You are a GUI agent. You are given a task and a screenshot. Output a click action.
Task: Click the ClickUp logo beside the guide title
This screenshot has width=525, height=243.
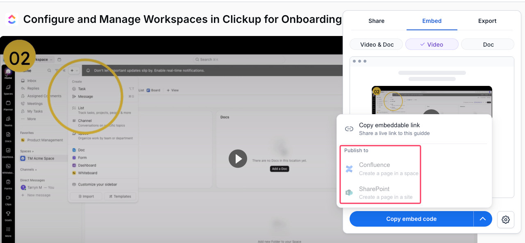(x=12, y=19)
